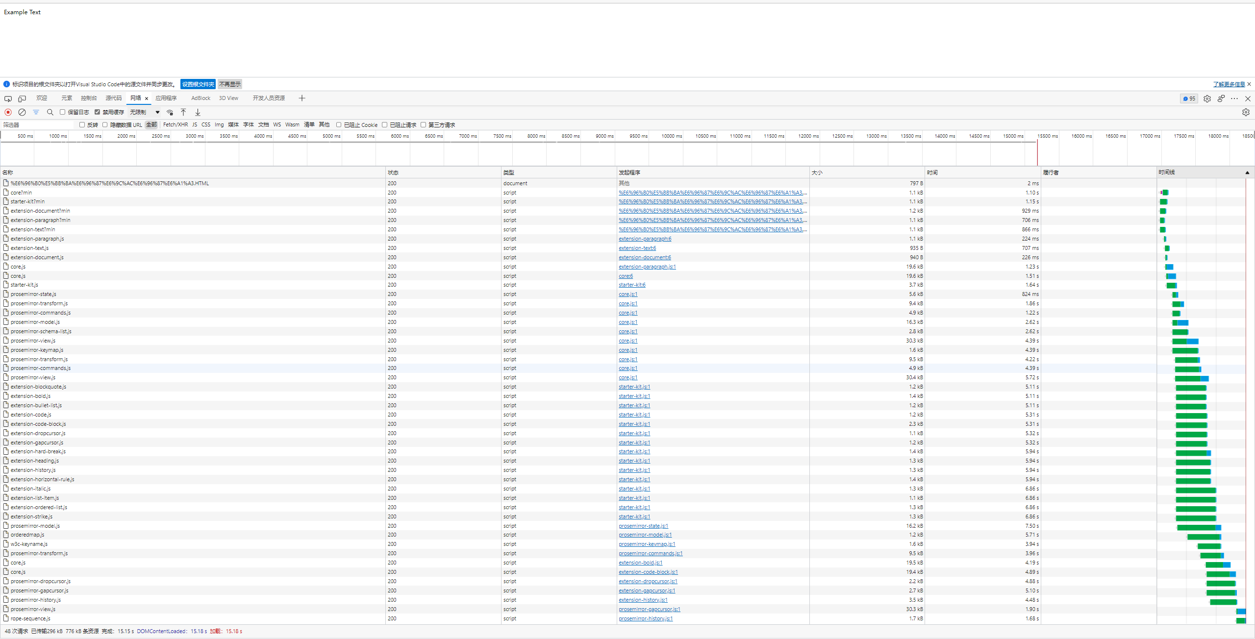Disable the 禁用缓存 checkbox
This screenshot has height=639, width=1255.
tap(98, 112)
